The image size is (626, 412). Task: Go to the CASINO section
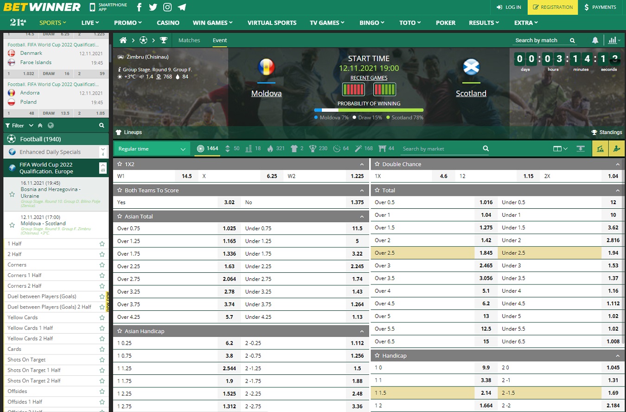tap(168, 22)
